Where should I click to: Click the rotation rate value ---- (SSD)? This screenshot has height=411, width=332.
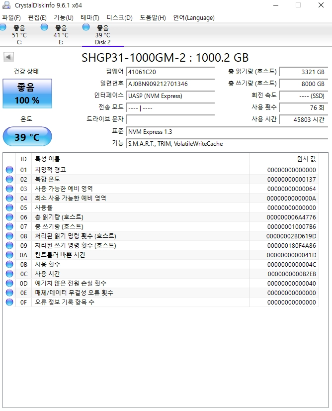(x=304, y=96)
